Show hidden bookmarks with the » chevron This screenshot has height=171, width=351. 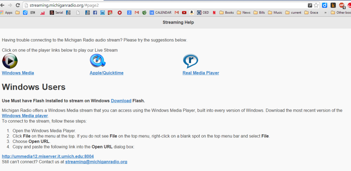point(325,13)
